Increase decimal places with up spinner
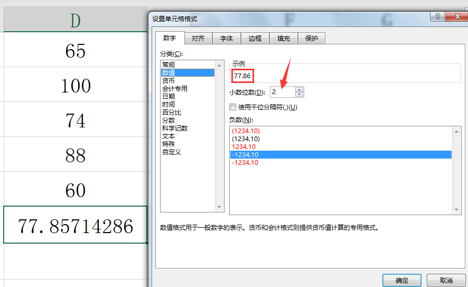 click(x=299, y=90)
